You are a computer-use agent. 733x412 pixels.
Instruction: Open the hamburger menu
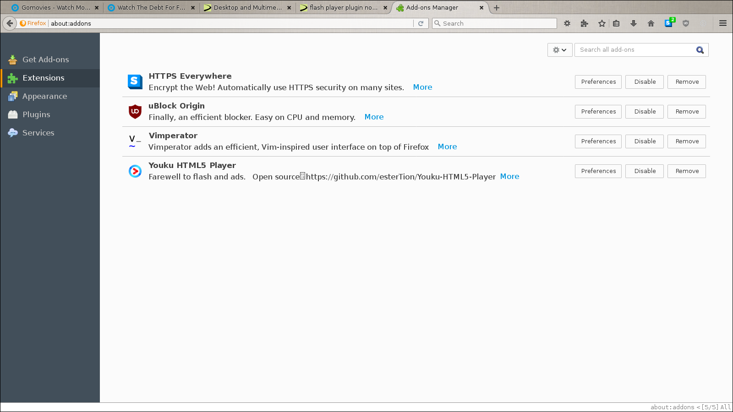pos(723,23)
